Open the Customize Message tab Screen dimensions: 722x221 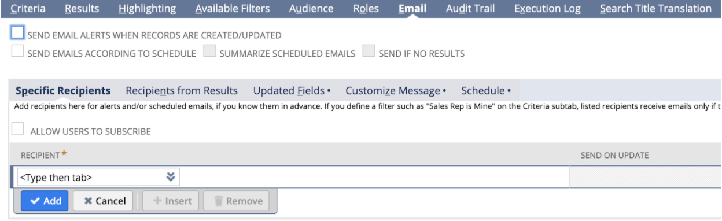pos(396,90)
